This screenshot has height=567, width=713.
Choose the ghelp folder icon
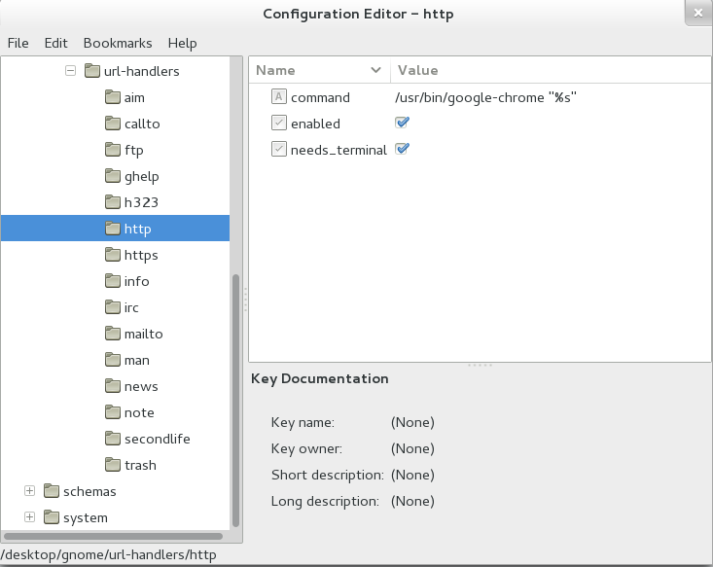point(112,175)
